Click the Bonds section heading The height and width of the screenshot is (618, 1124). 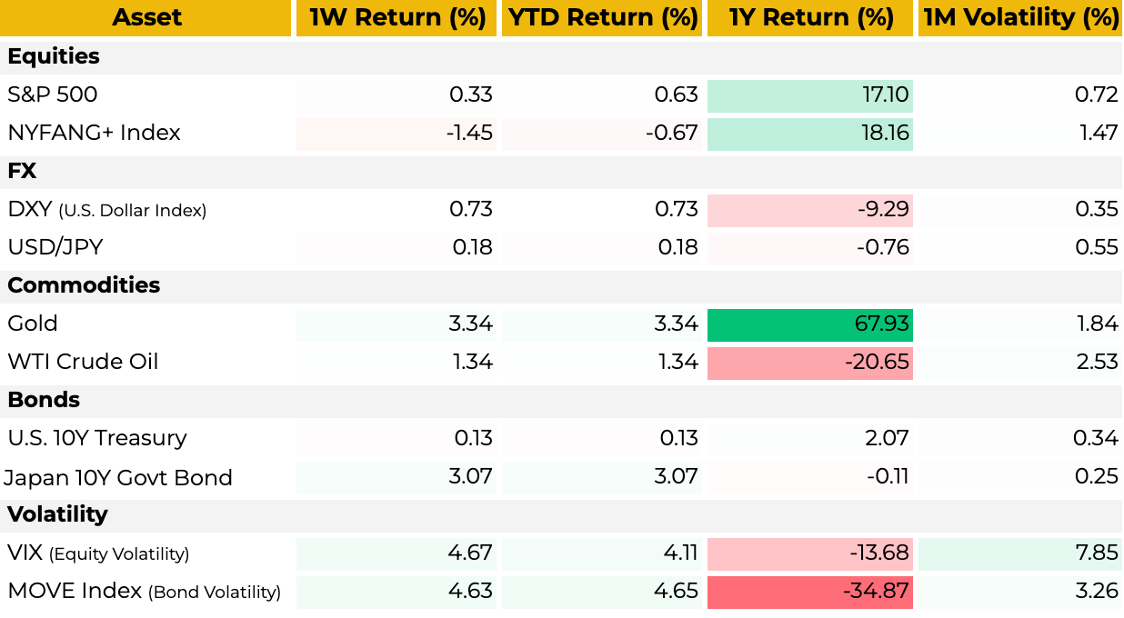click(x=44, y=400)
